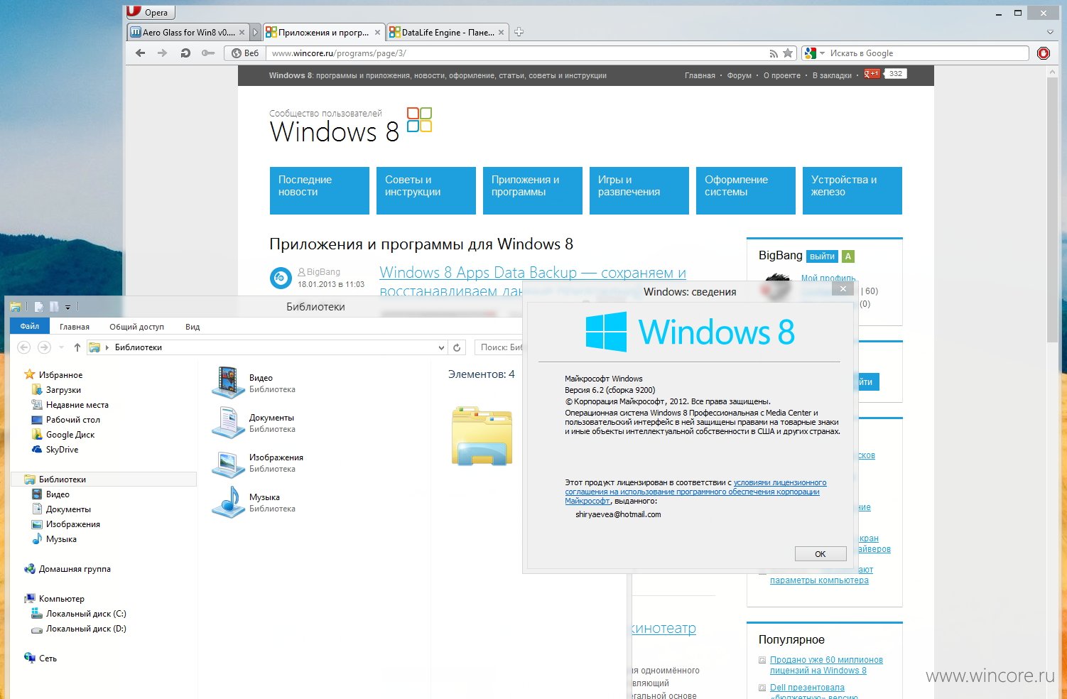Open a new tab with plus button
The width and height of the screenshot is (1067, 699).
519,32
